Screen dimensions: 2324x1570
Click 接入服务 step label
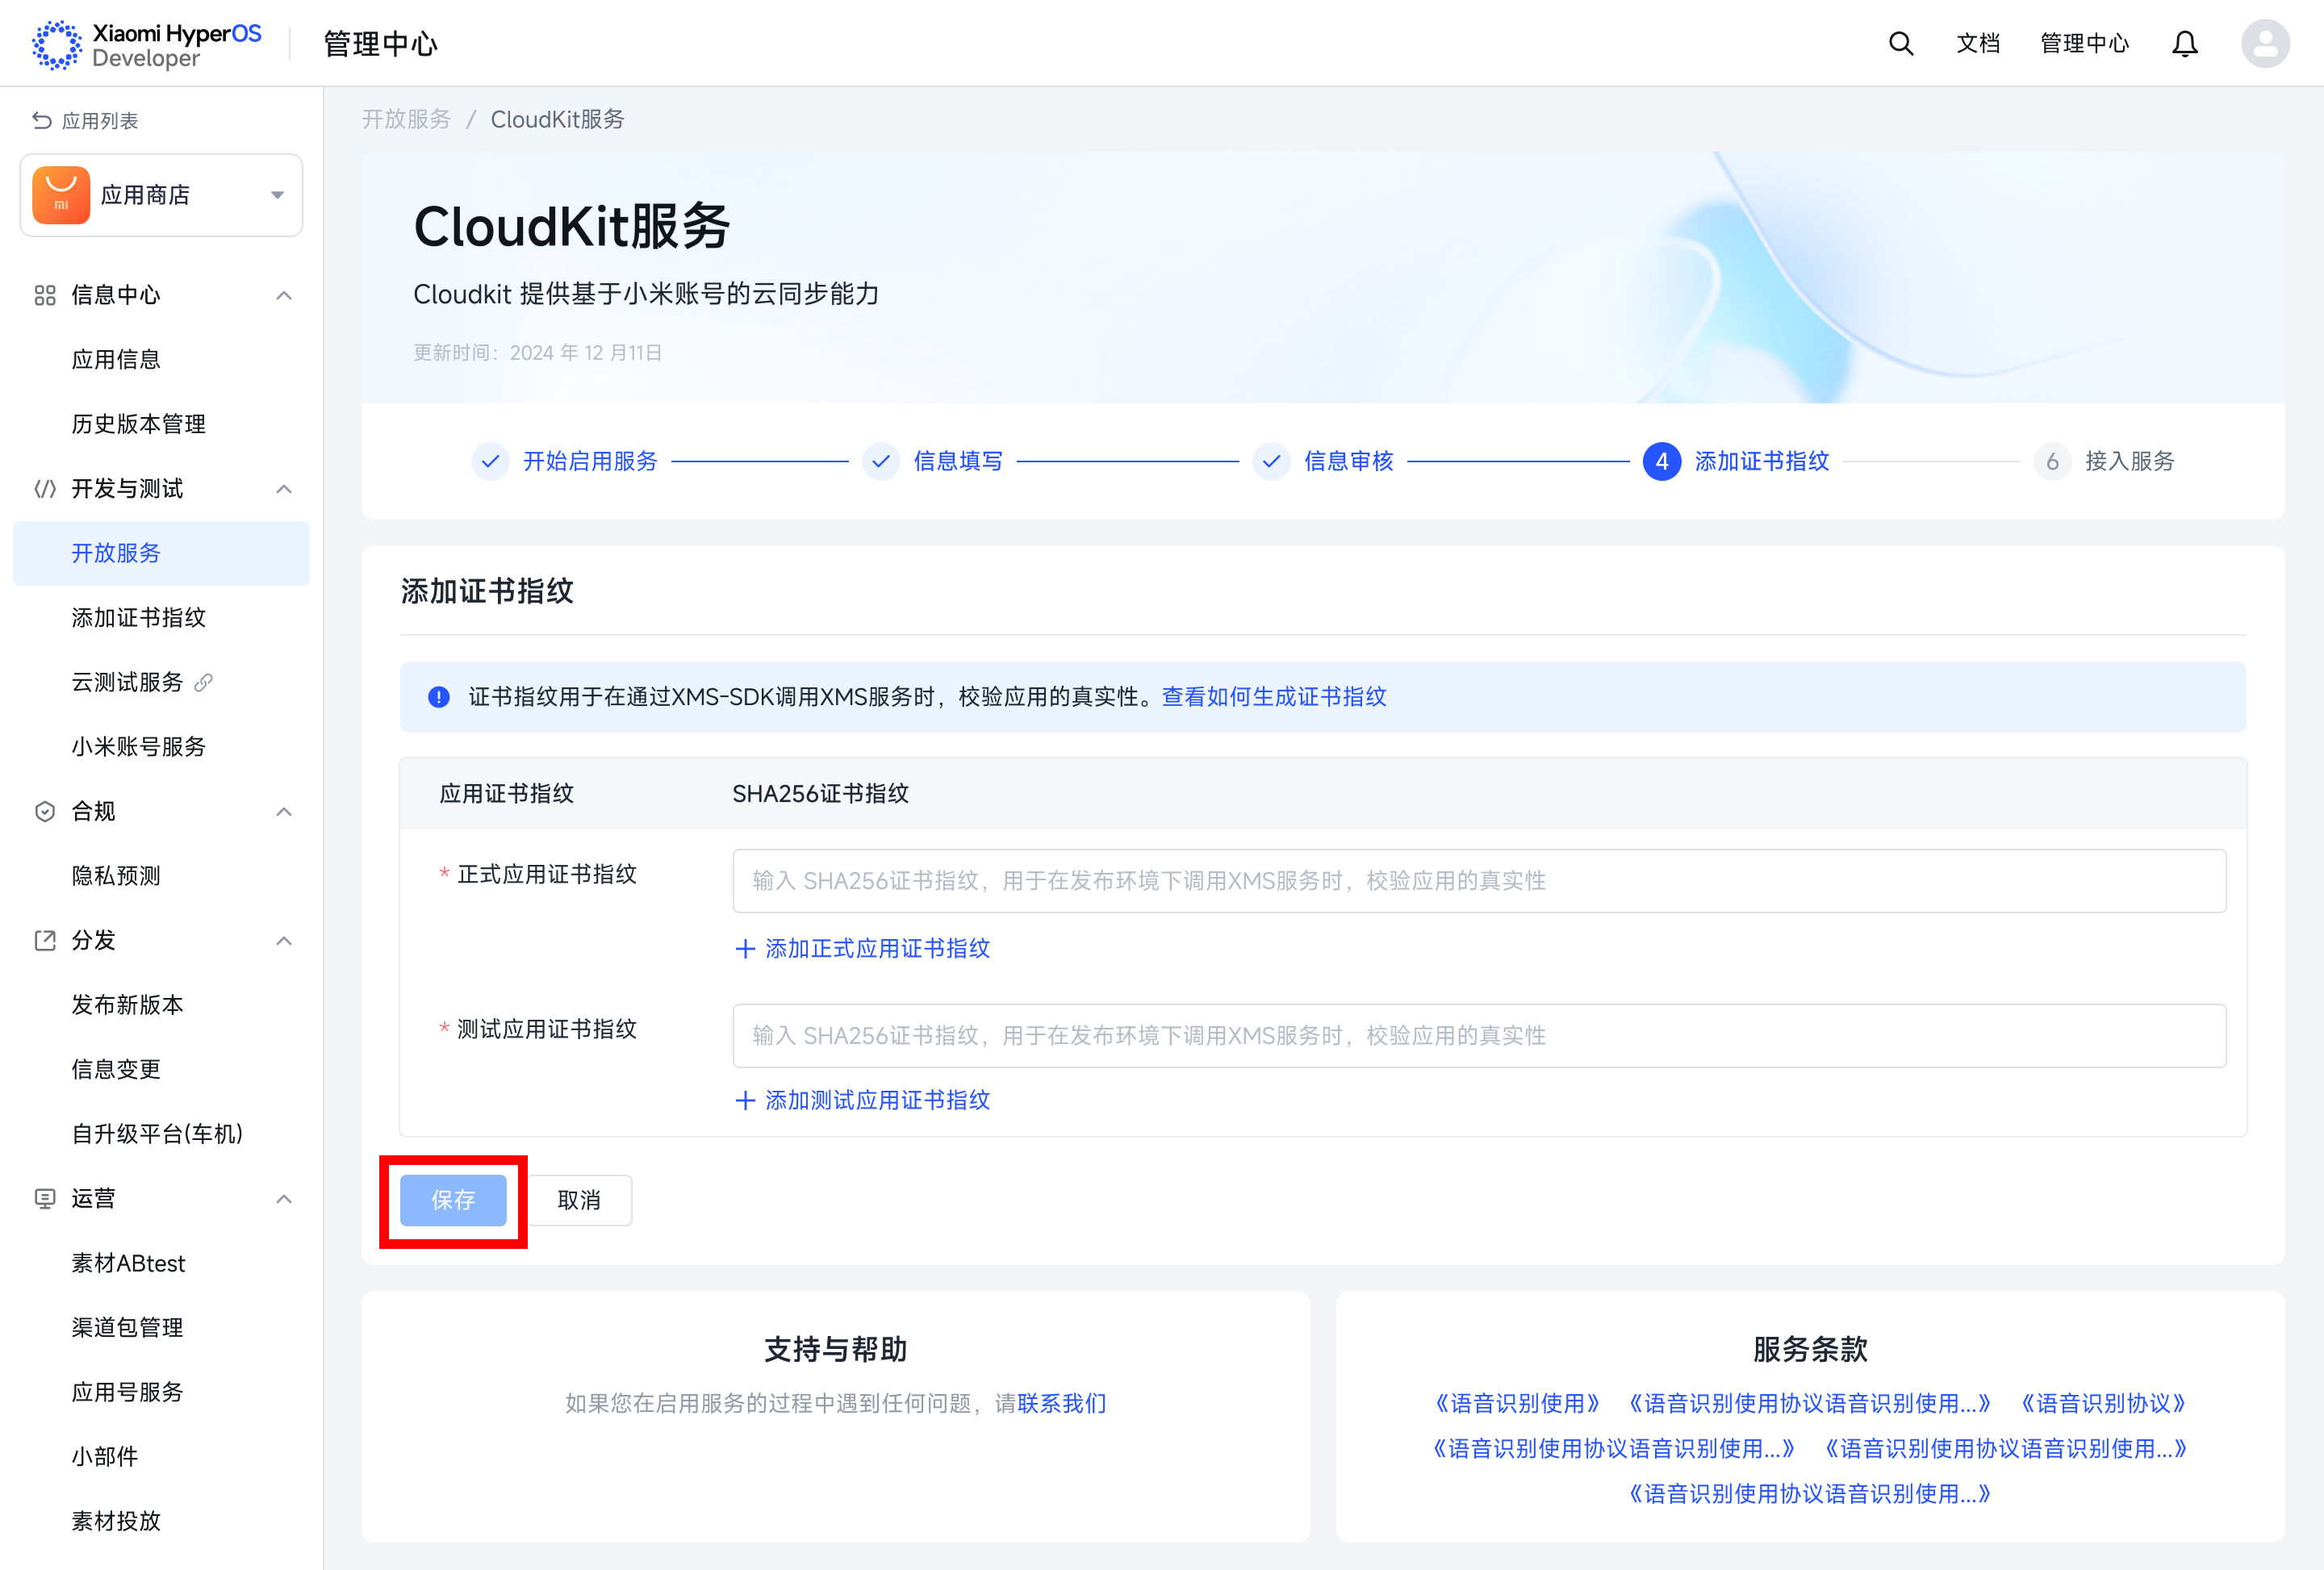click(x=2130, y=461)
